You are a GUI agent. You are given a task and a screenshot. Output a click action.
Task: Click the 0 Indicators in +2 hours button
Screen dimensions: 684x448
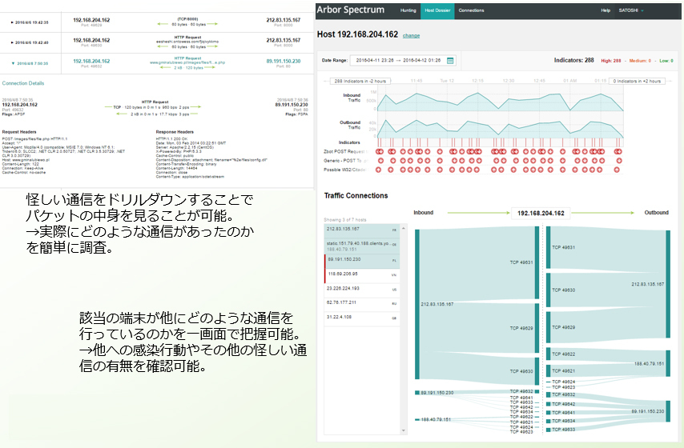(637, 81)
